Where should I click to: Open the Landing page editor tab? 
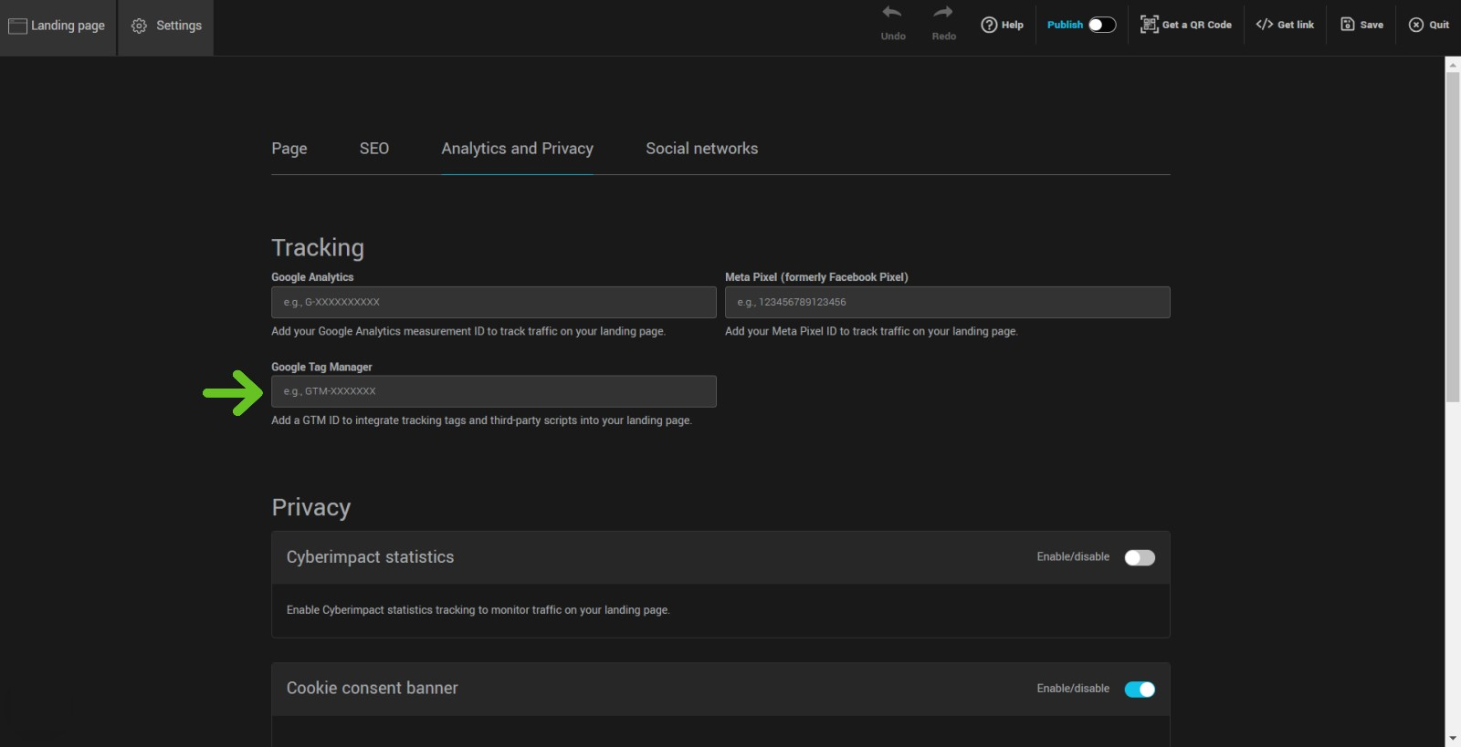[58, 26]
